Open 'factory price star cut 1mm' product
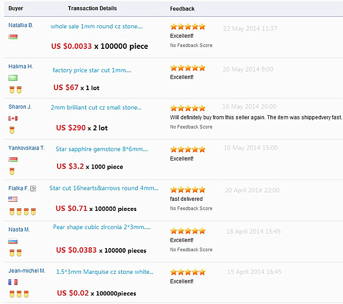This screenshot has width=343, height=304. tap(92, 70)
